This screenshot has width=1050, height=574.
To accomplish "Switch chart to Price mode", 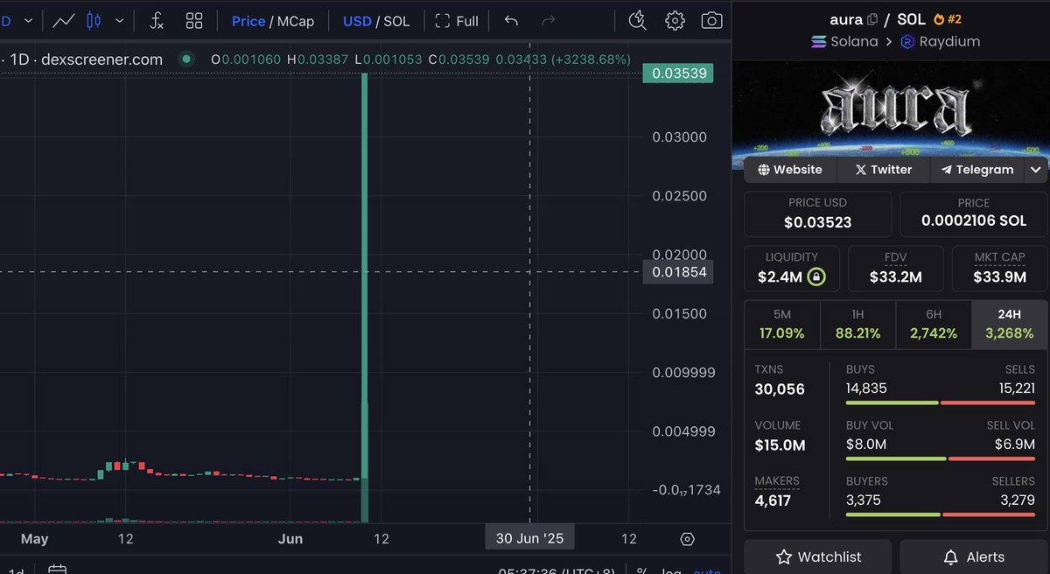I will tap(248, 21).
